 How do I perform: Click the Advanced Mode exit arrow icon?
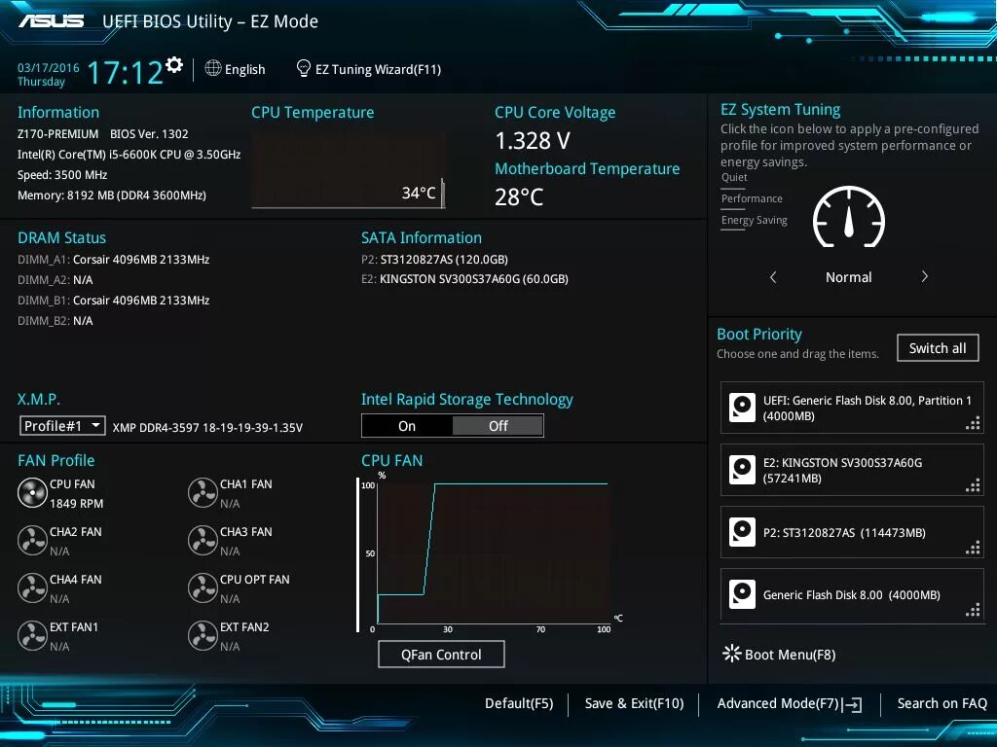pos(852,704)
